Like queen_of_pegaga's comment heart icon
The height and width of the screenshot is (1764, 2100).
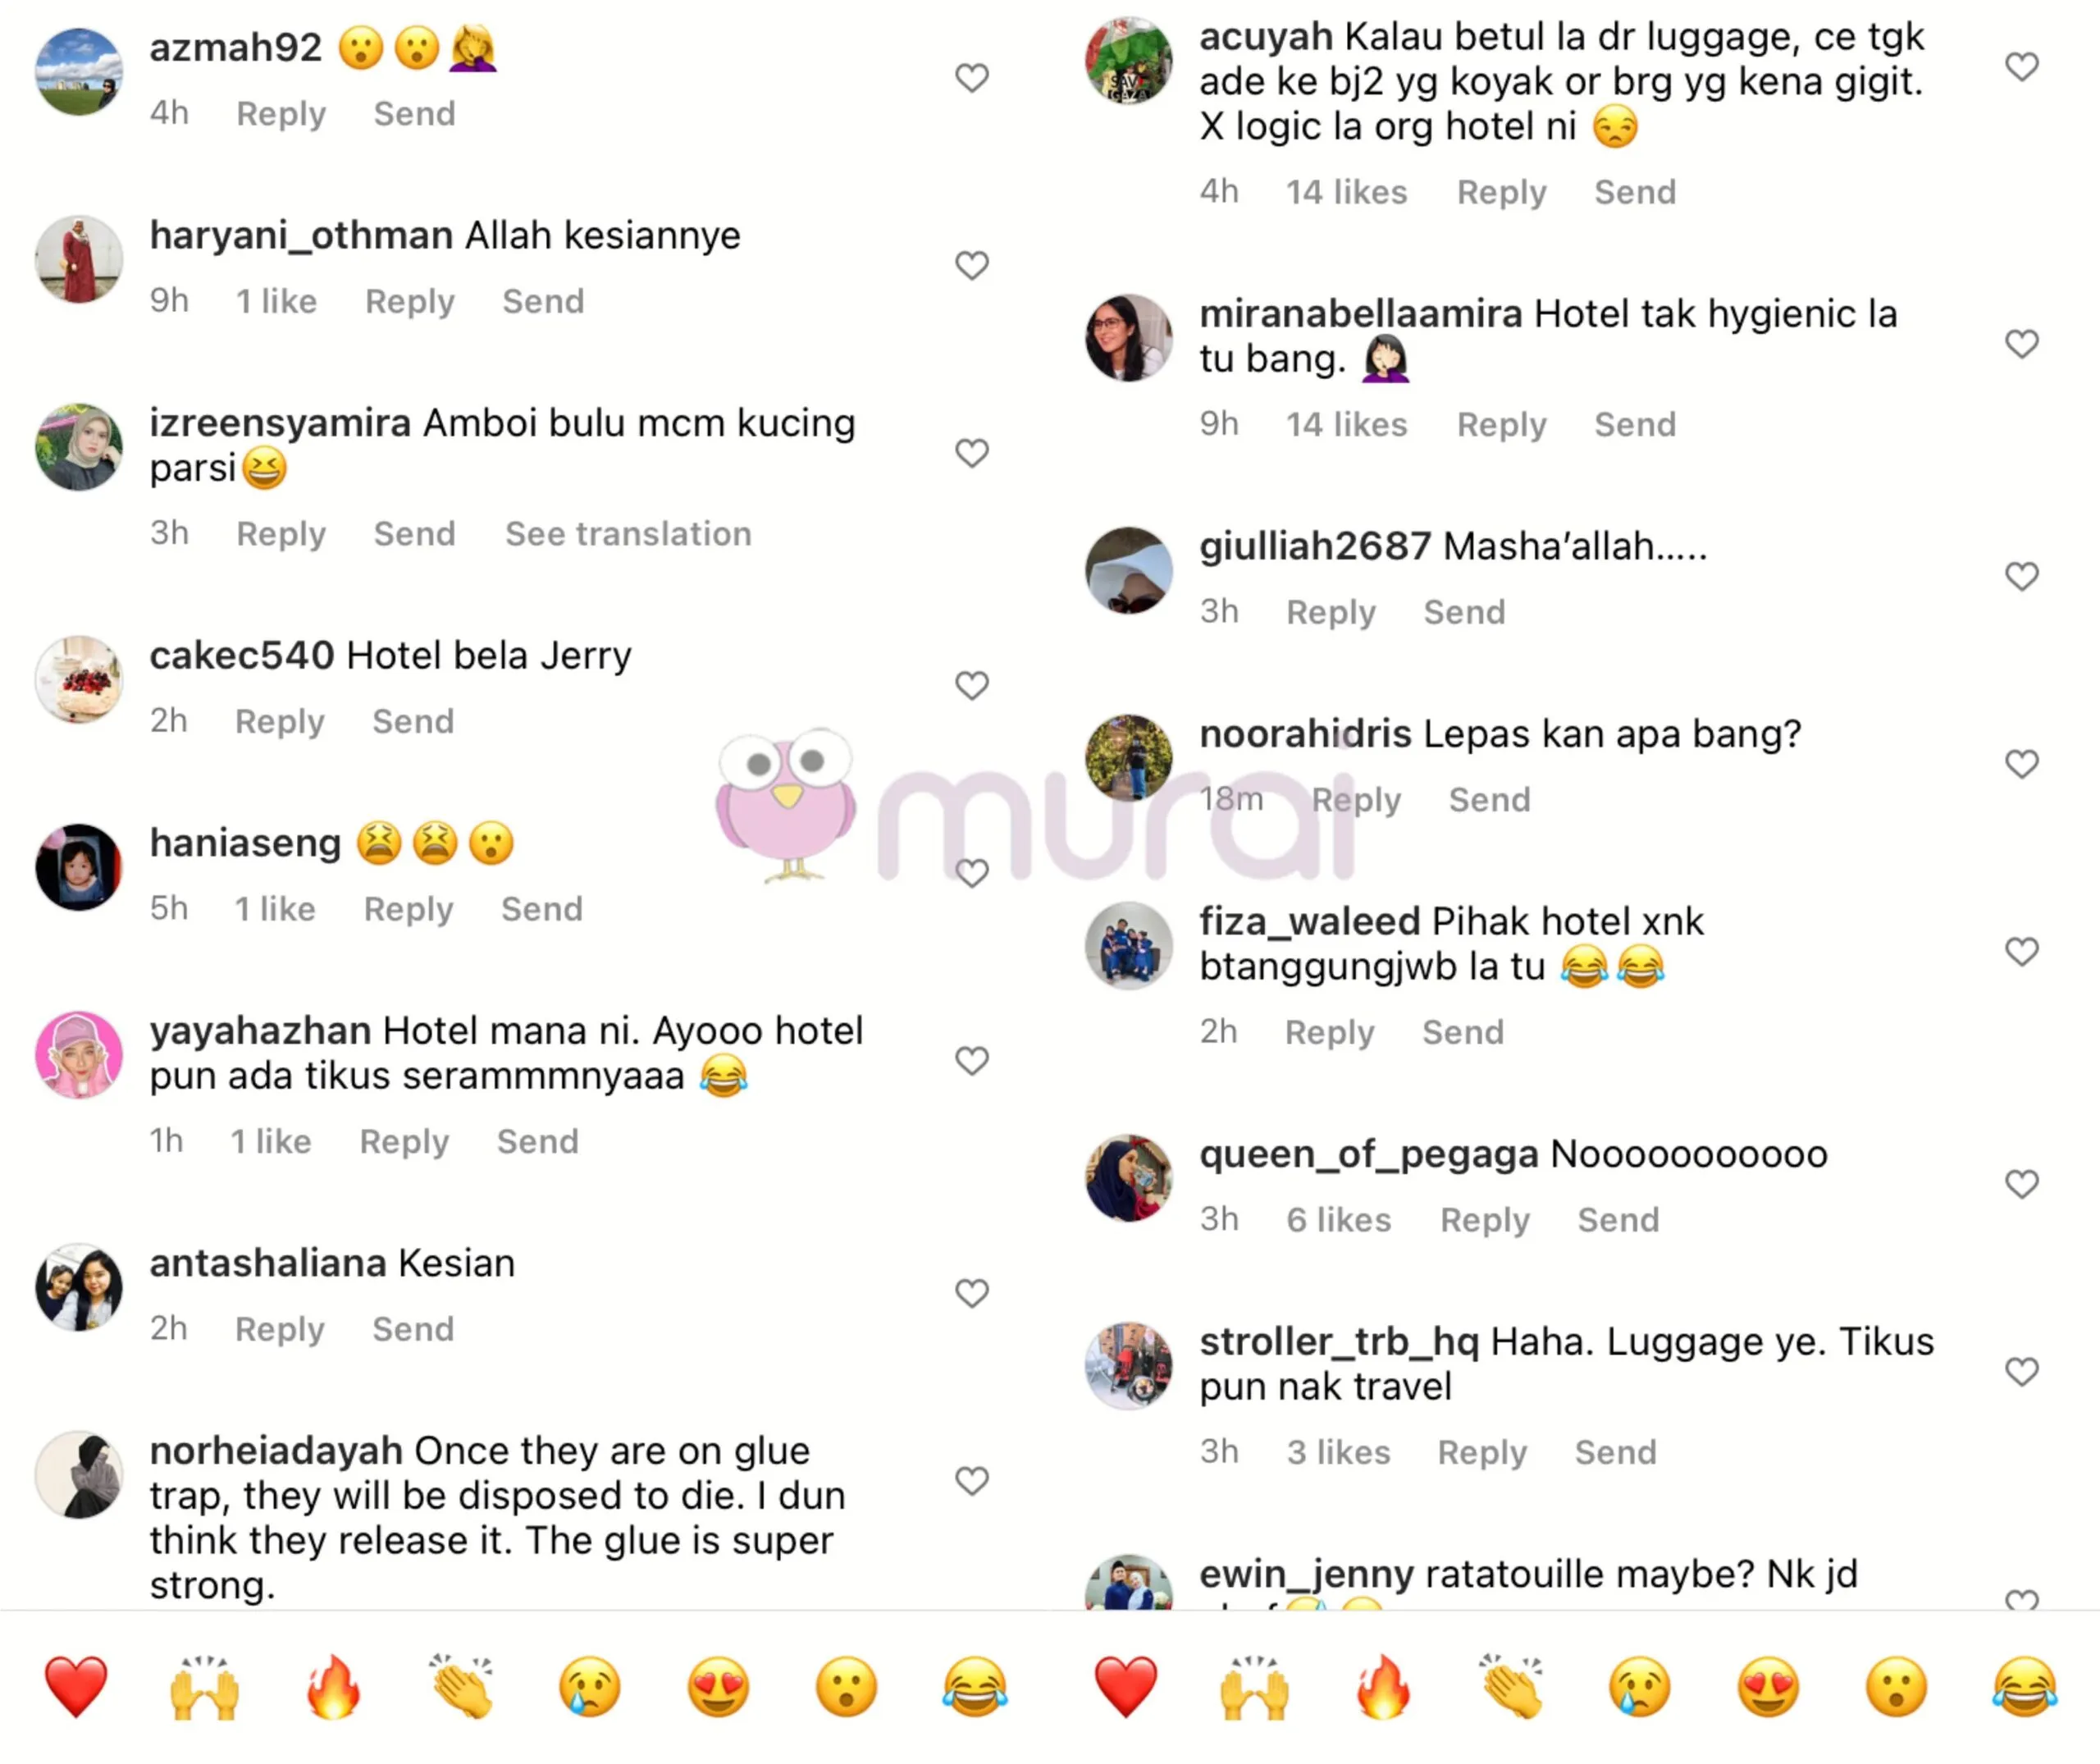pos(2021,1184)
